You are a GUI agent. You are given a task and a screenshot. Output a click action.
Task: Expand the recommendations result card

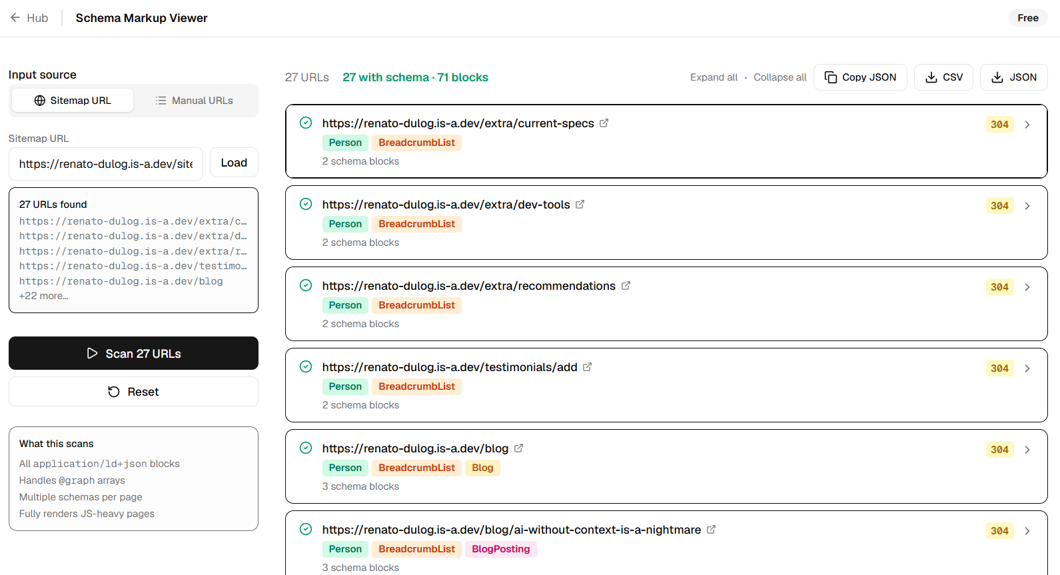pos(1027,287)
